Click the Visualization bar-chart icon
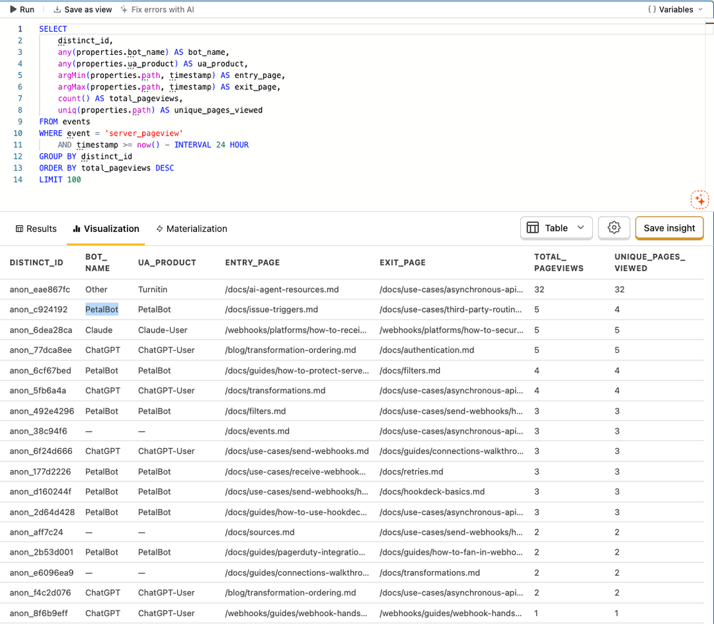This screenshot has width=714, height=624. 77,229
